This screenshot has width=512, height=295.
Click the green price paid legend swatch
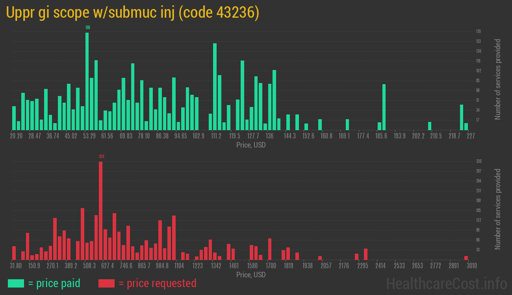tap(16, 283)
